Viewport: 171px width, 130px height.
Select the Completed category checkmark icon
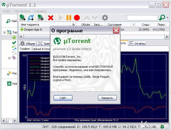click(14, 43)
